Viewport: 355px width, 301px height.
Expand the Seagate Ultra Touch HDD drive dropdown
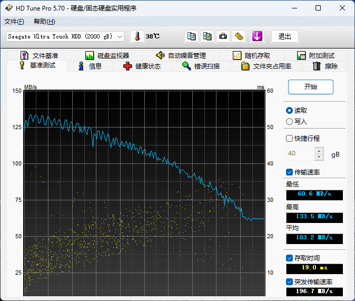(x=120, y=36)
